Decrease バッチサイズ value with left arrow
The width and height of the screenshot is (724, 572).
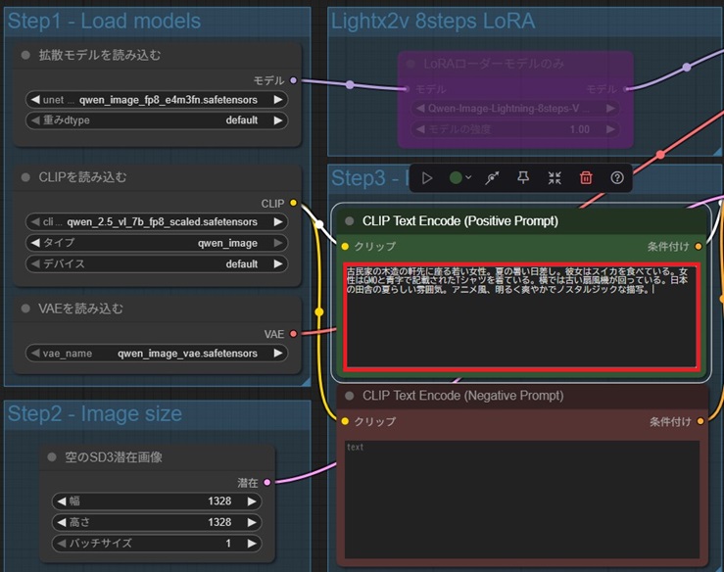coord(63,543)
